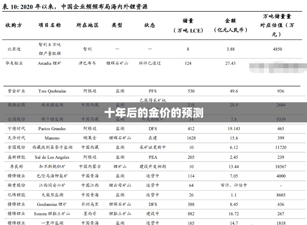Image resolution: width=307 pixels, height=225 pixels.
Task: Select '西藏改则县茶卡盐湖' project cell
Action: click(52, 147)
